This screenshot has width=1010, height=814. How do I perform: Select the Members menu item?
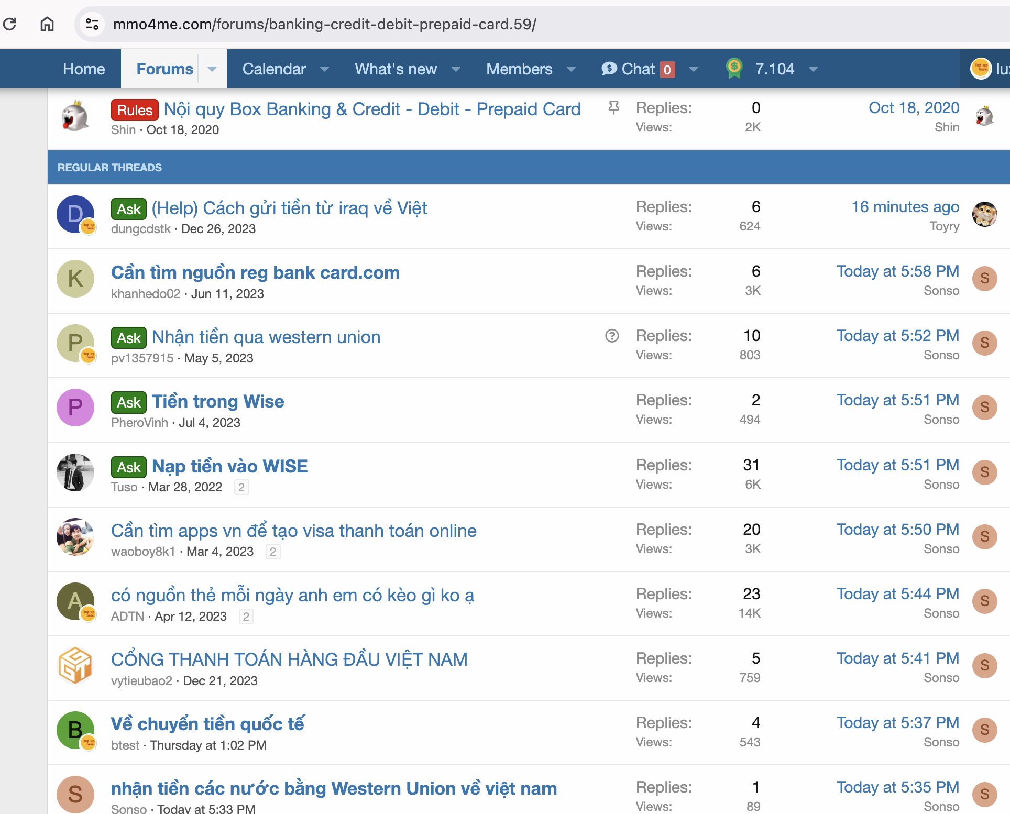coord(519,69)
